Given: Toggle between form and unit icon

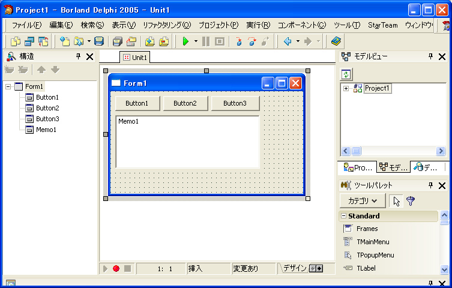Looking at the screenshot, I should pos(43,41).
